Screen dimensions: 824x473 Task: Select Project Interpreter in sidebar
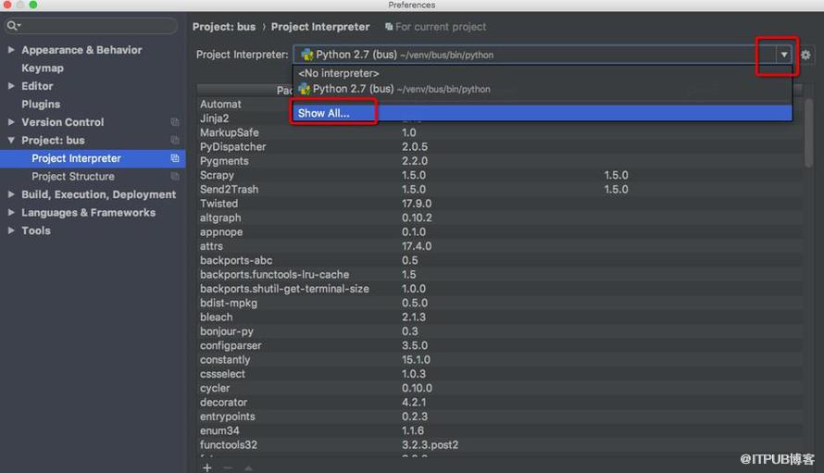[x=93, y=158]
